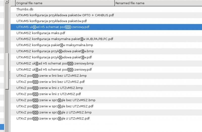Choose UTXvZ sprzęgle bez UTZvMSZ.pdf row

(55, 106)
